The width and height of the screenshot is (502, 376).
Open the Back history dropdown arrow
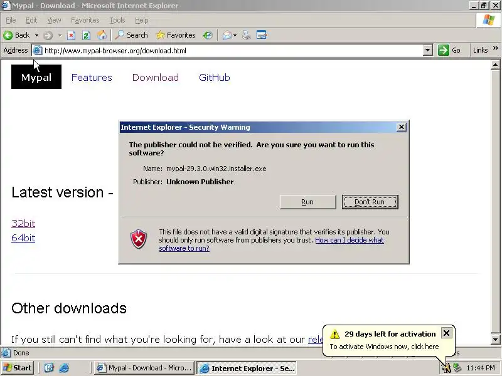click(36, 35)
